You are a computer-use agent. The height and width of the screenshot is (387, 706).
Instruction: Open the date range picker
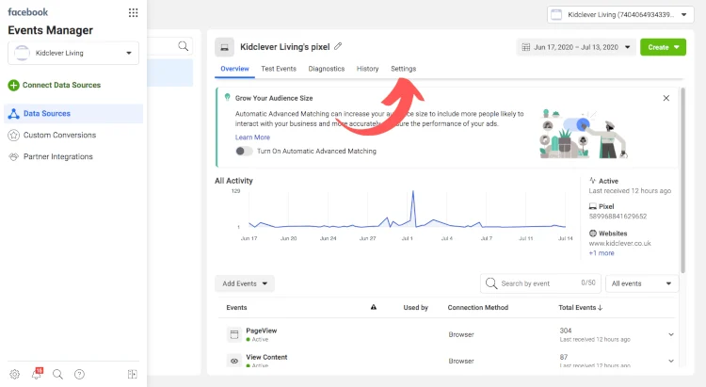[x=573, y=46]
